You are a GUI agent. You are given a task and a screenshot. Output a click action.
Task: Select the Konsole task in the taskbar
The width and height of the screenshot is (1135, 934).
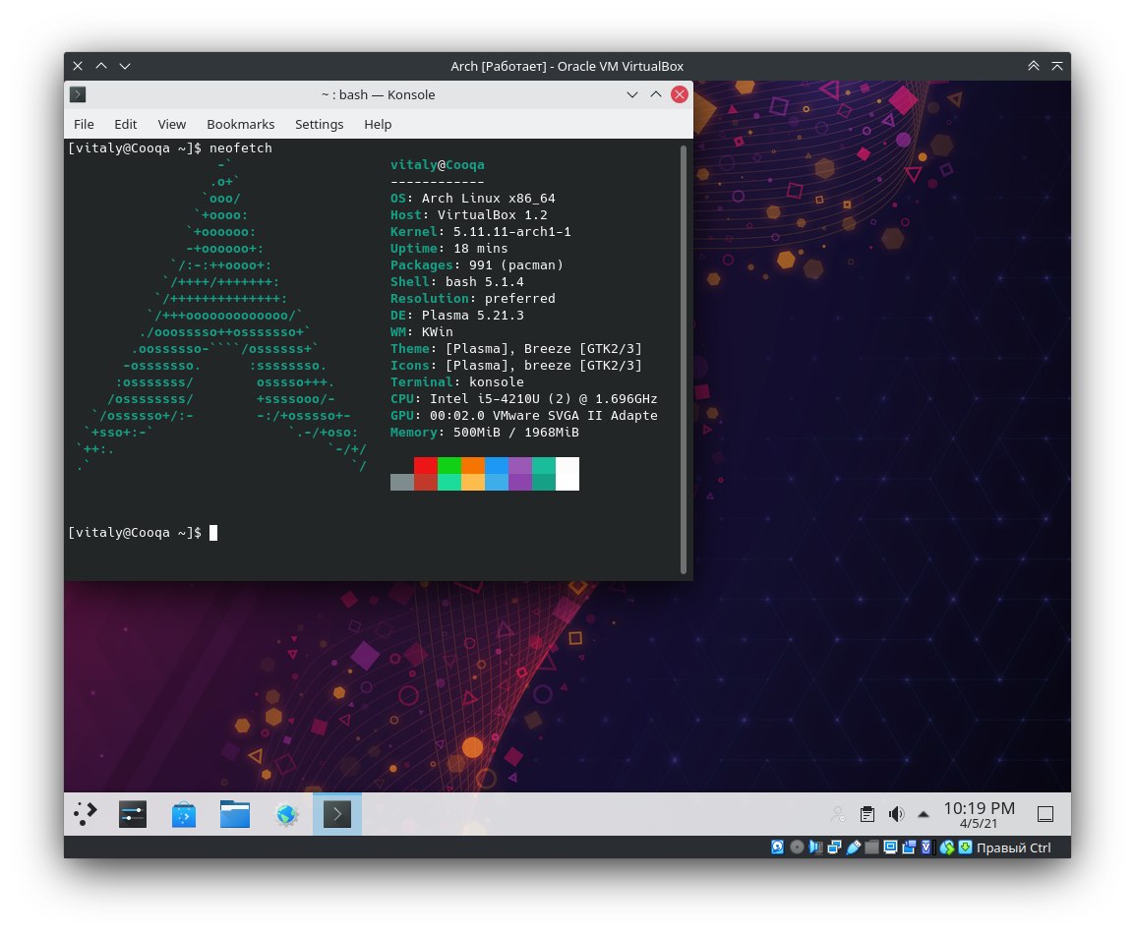pyautogui.click(x=337, y=814)
